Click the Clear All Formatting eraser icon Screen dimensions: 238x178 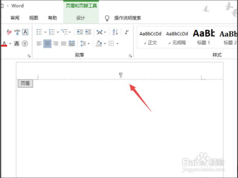(9, 32)
